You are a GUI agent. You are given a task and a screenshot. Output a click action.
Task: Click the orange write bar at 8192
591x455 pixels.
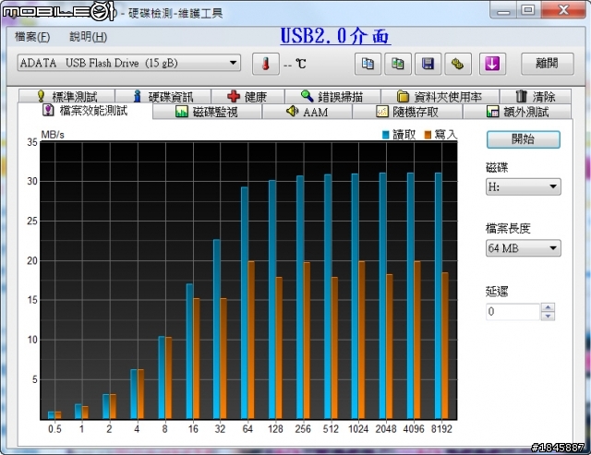click(x=445, y=346)
